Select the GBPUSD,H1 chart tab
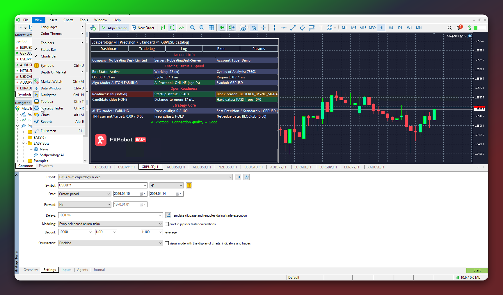Image resolution: width=503 pixels, height=295 pixels. (x=150, y=167)
